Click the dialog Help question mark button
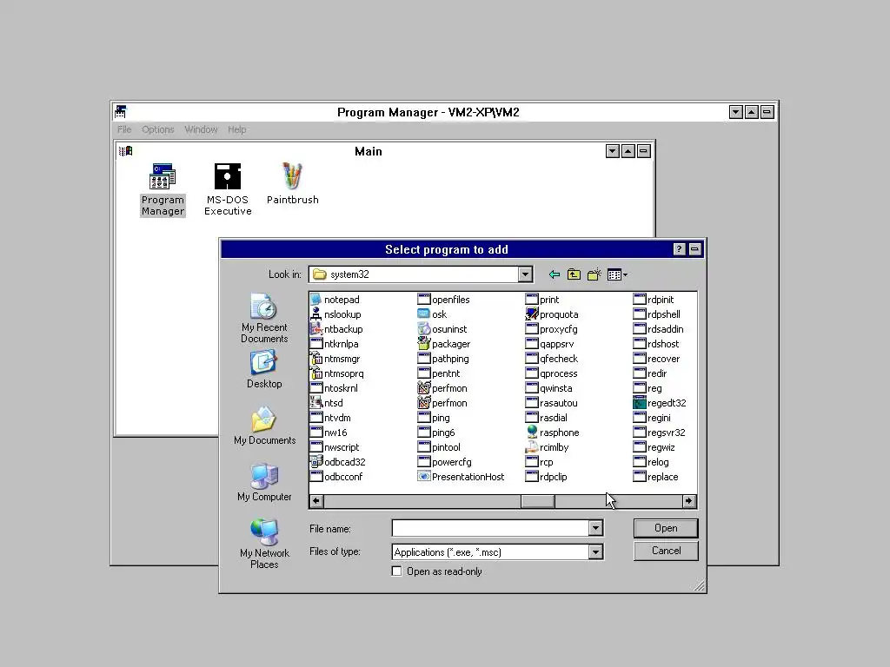Screen dimensions: 890x667 pos(679,249)
